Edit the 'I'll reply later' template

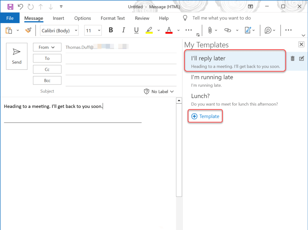(x=301, y=59)
